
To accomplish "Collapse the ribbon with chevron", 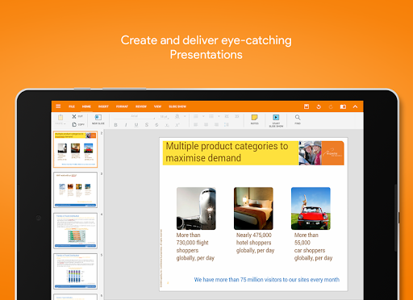I will (x=355, y=106).
